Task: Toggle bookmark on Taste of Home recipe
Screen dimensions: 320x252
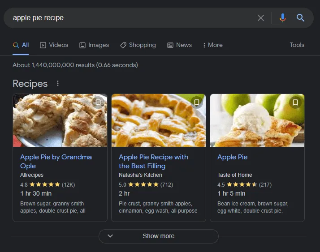Action: (x=295, y=103)
